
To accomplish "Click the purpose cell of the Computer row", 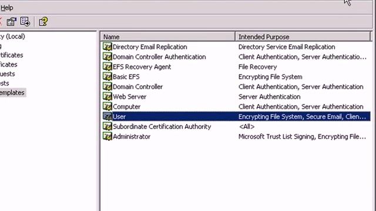I will pos(301,107).
